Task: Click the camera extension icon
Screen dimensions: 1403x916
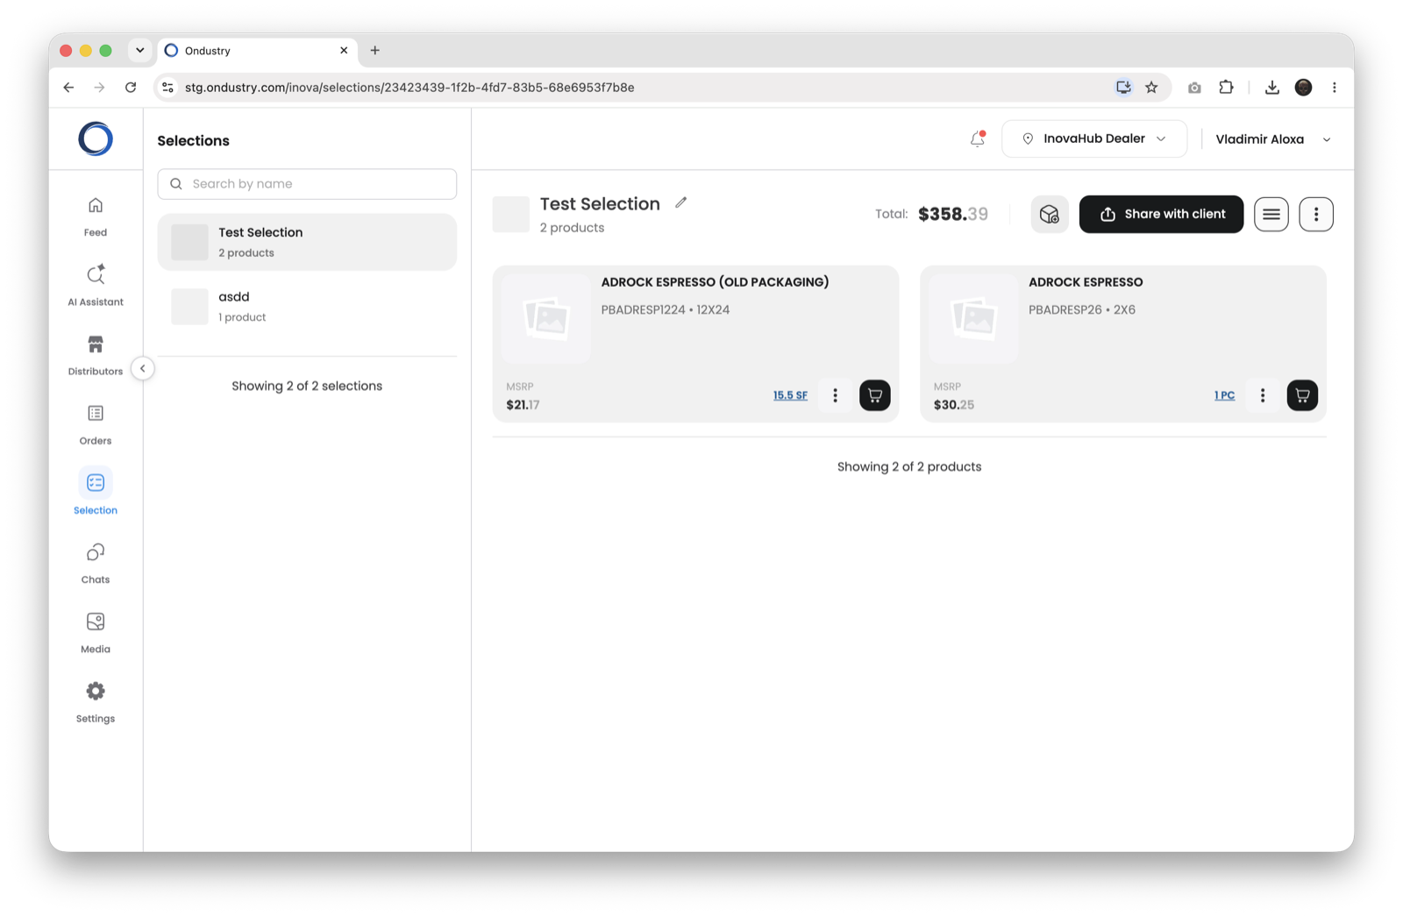Action: pyautogui.click(x=1194, y=88)
